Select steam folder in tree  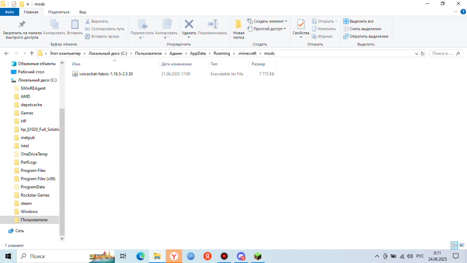(26, 203)
